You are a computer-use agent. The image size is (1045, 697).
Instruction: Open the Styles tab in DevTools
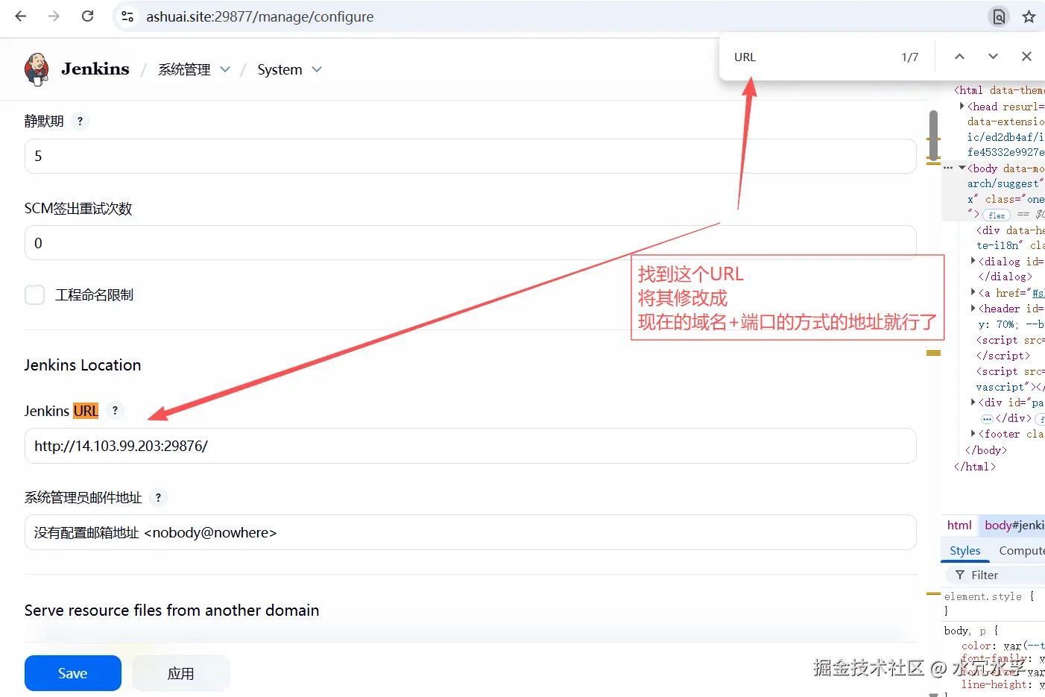pos(965,551)
